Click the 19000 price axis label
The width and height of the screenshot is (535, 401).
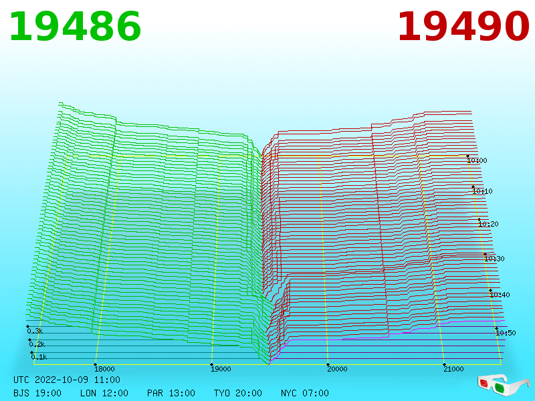pyautogui.click(x=221, y=369)
